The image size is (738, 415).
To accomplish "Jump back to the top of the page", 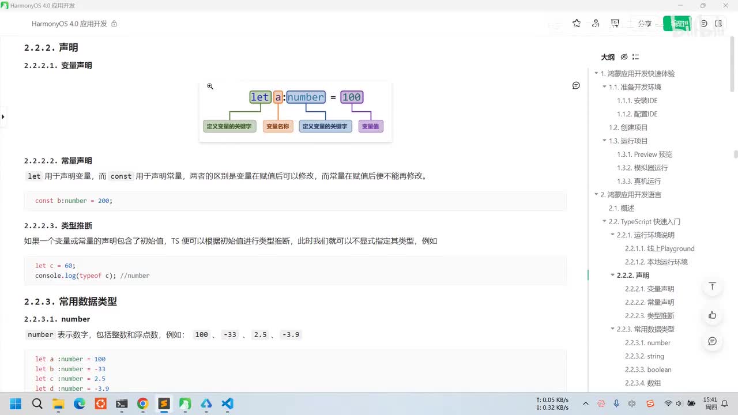I will [713, 286].
